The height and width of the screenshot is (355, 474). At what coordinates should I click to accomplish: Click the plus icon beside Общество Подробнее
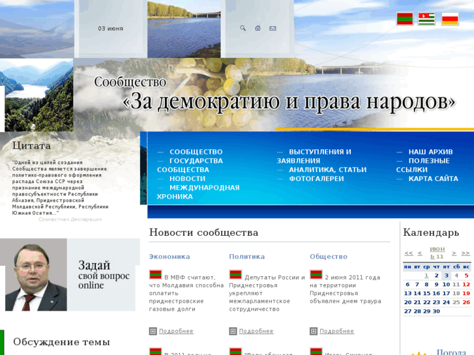(314, 332)
